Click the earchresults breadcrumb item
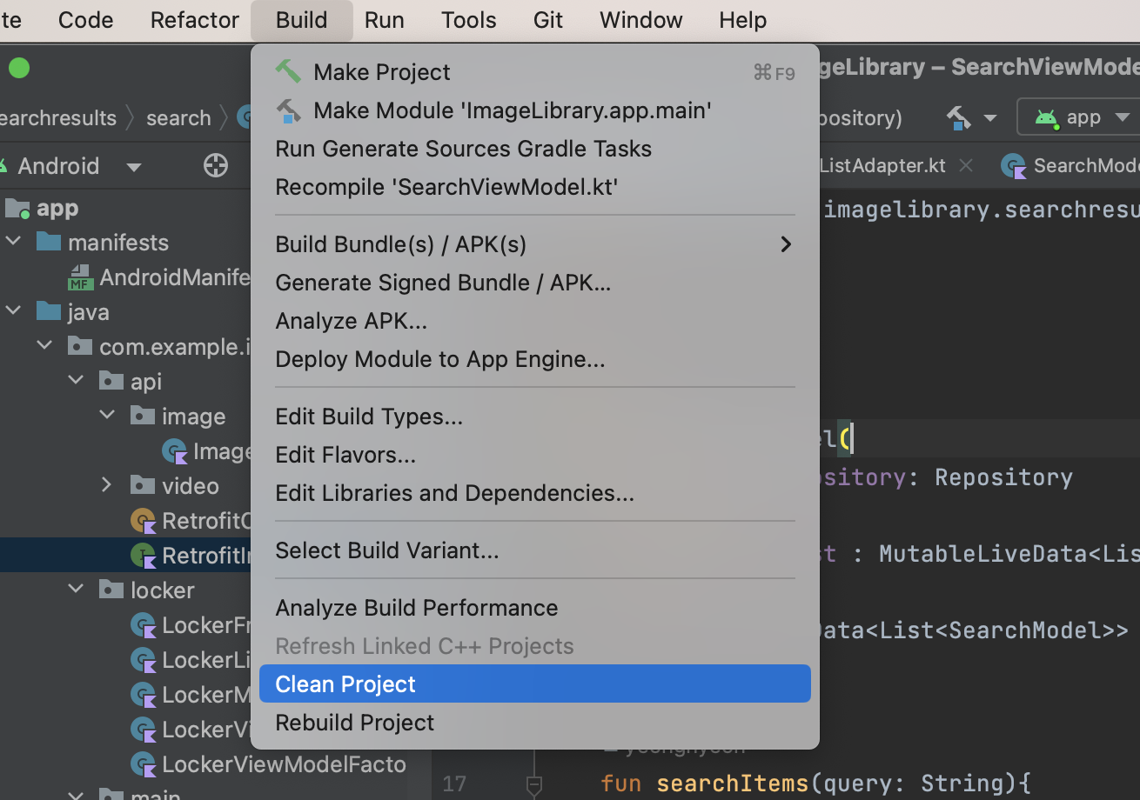Image resolution: width=1140 pixels, height=800 pixels. coord(58,118)
